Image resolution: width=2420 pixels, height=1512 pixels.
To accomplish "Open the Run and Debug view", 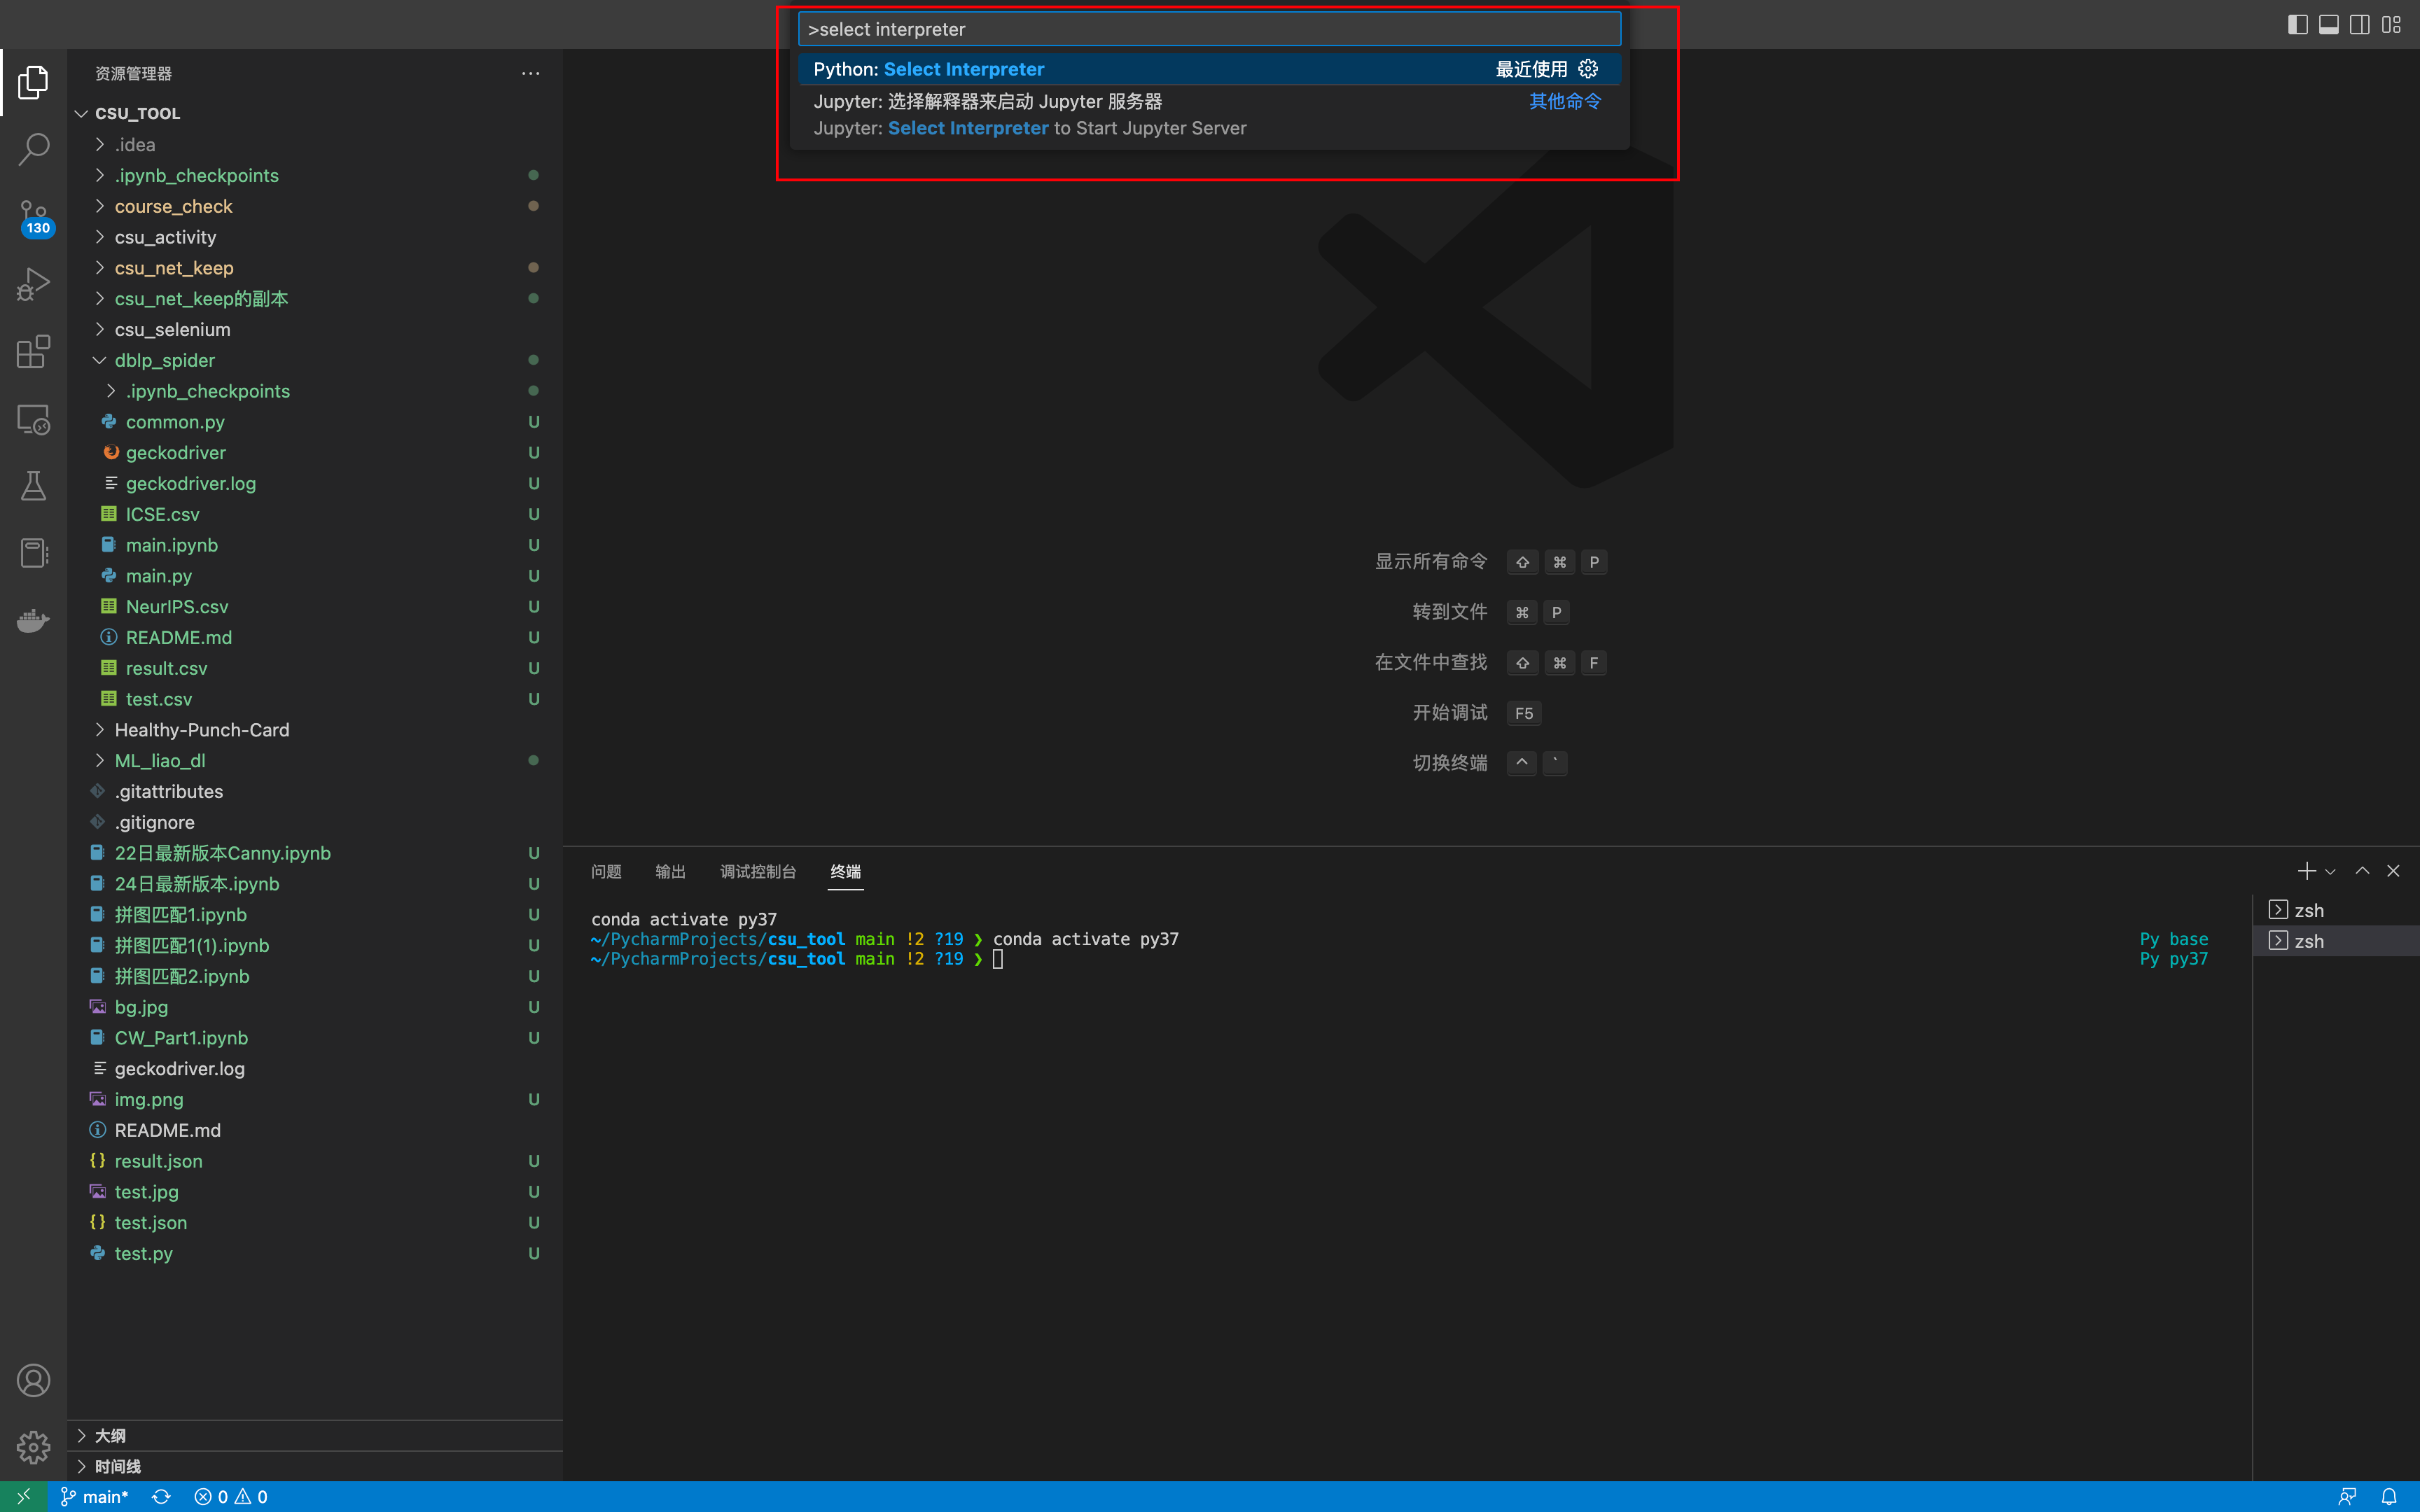I will pyautogui.click(x=33, y=284).
